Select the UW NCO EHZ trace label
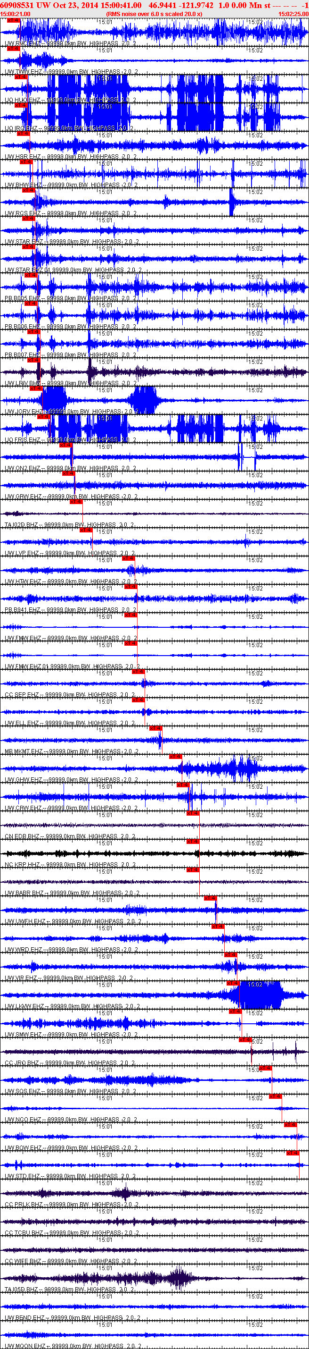This screenshot has width=309, height=1349. (x=71, y=1120)
